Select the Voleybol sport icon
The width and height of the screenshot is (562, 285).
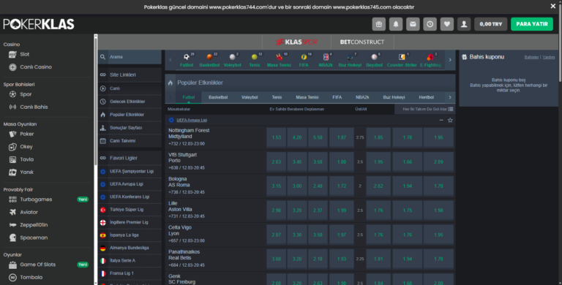(x=232, y=60)
